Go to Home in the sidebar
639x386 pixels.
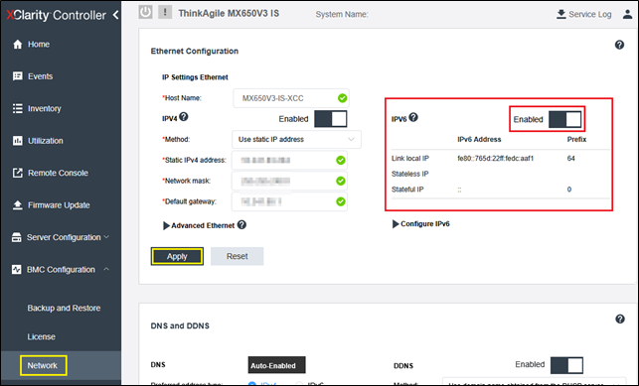(39, 44)
